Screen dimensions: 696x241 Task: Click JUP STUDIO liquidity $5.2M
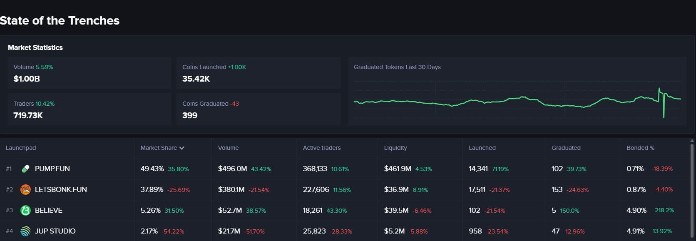[x=394, y=231]
